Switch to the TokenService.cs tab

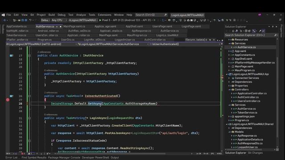click(x=16, y=35)
